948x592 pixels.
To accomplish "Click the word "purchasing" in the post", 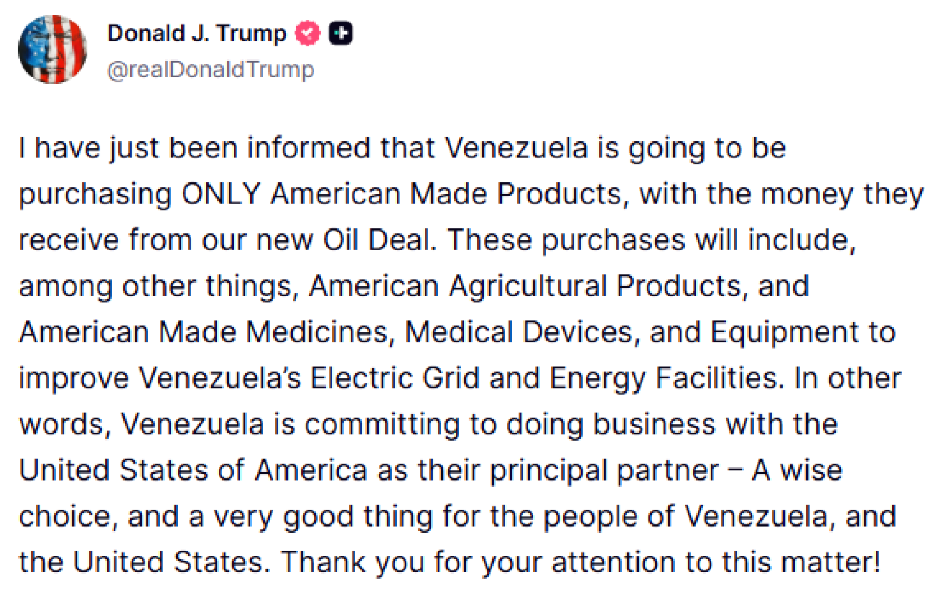I will [95, 194].
